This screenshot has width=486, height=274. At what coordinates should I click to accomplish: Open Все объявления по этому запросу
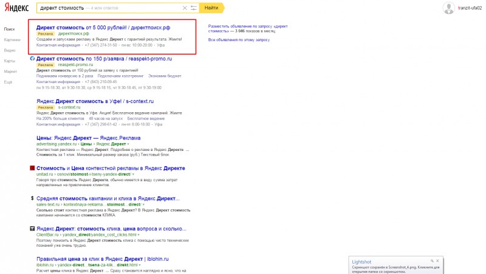tap(239, 40)
